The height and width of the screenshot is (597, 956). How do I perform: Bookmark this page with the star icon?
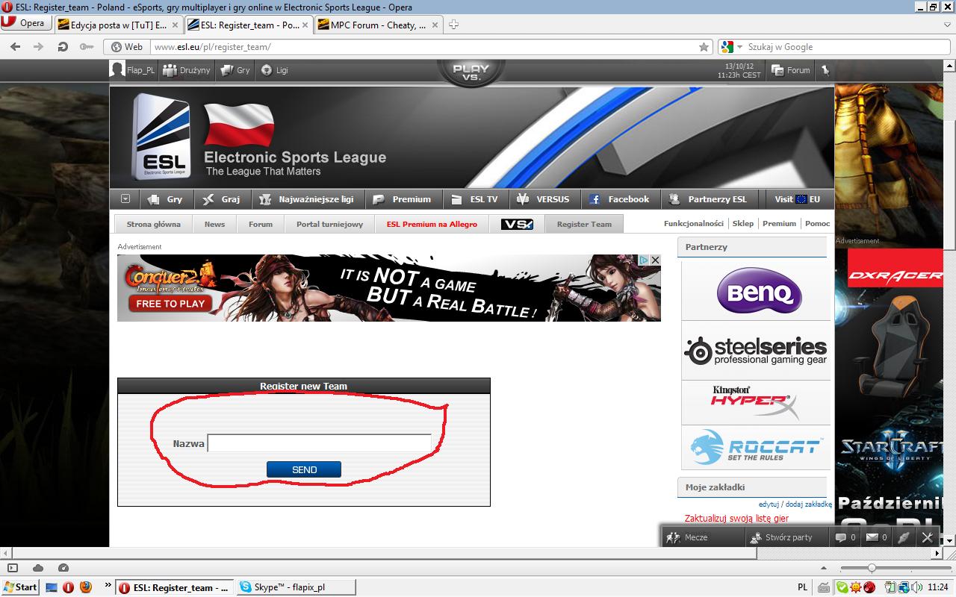tap(704, 46)
